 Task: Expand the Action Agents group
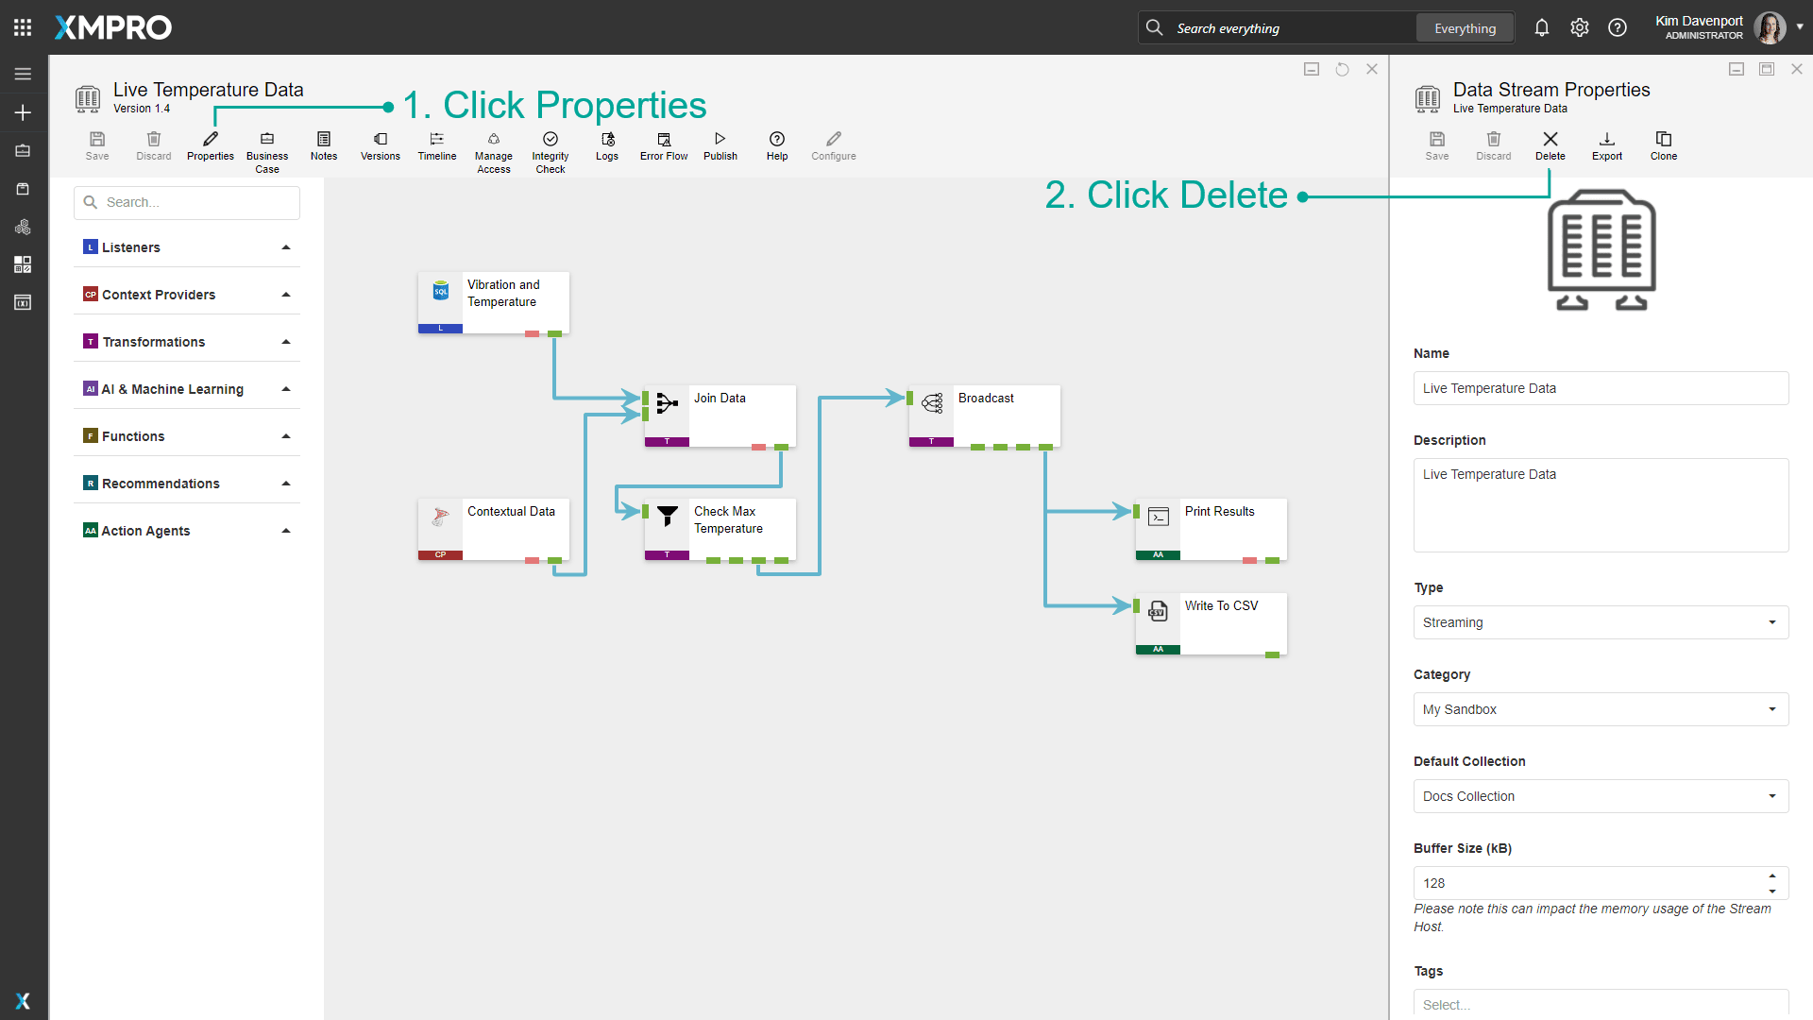coord(285,531)
